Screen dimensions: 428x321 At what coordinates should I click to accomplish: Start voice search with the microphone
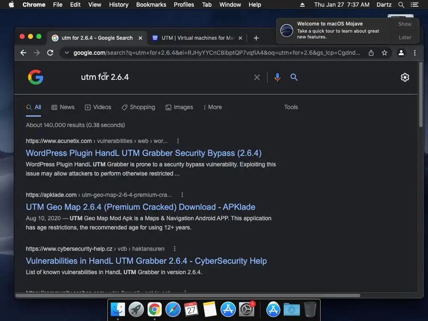click(278, 77)
